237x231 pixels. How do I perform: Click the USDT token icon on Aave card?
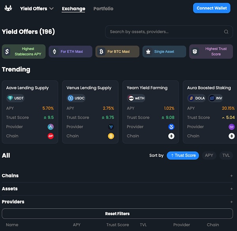(x=10, y=98)
